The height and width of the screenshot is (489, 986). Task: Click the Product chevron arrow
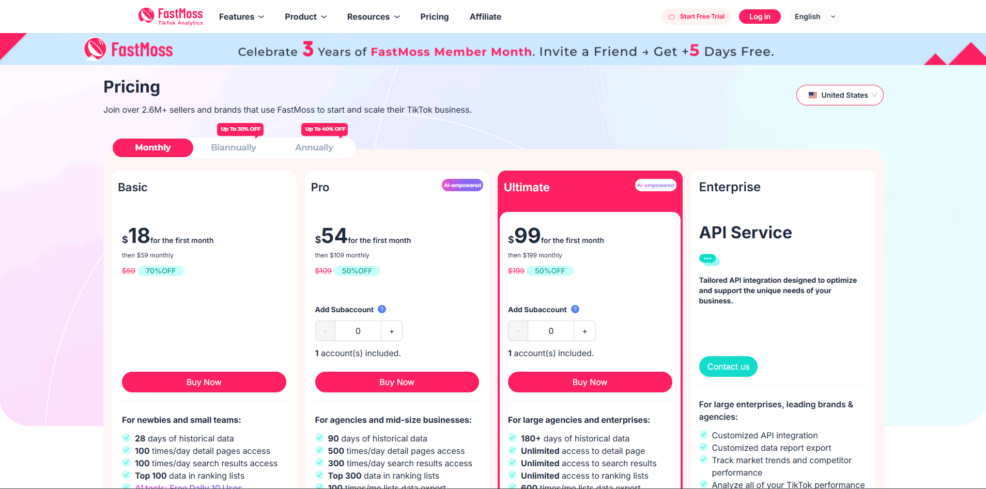click(324, 17)
